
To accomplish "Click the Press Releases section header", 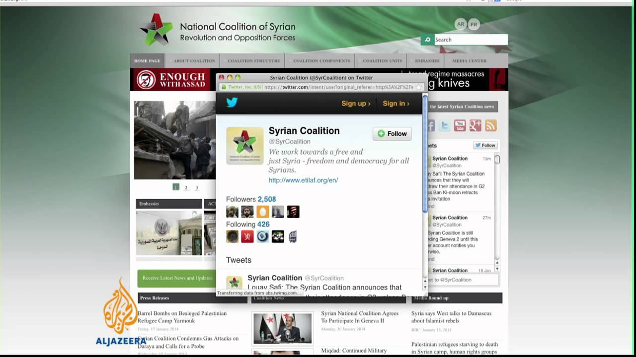I will coord(192,298).
